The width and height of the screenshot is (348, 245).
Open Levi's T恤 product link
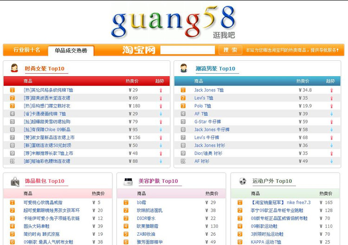pyautogui.click(x=204, y=98)
